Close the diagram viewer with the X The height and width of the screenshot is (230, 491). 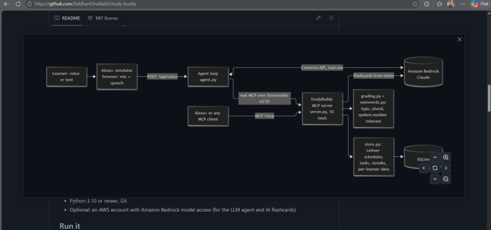point(459,39)
